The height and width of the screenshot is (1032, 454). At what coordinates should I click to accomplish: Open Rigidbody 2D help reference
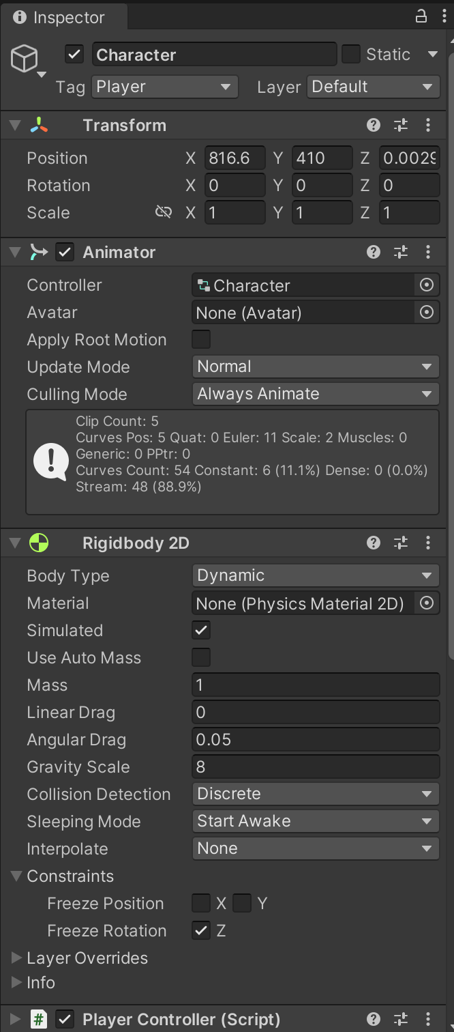tap(374, 543)
